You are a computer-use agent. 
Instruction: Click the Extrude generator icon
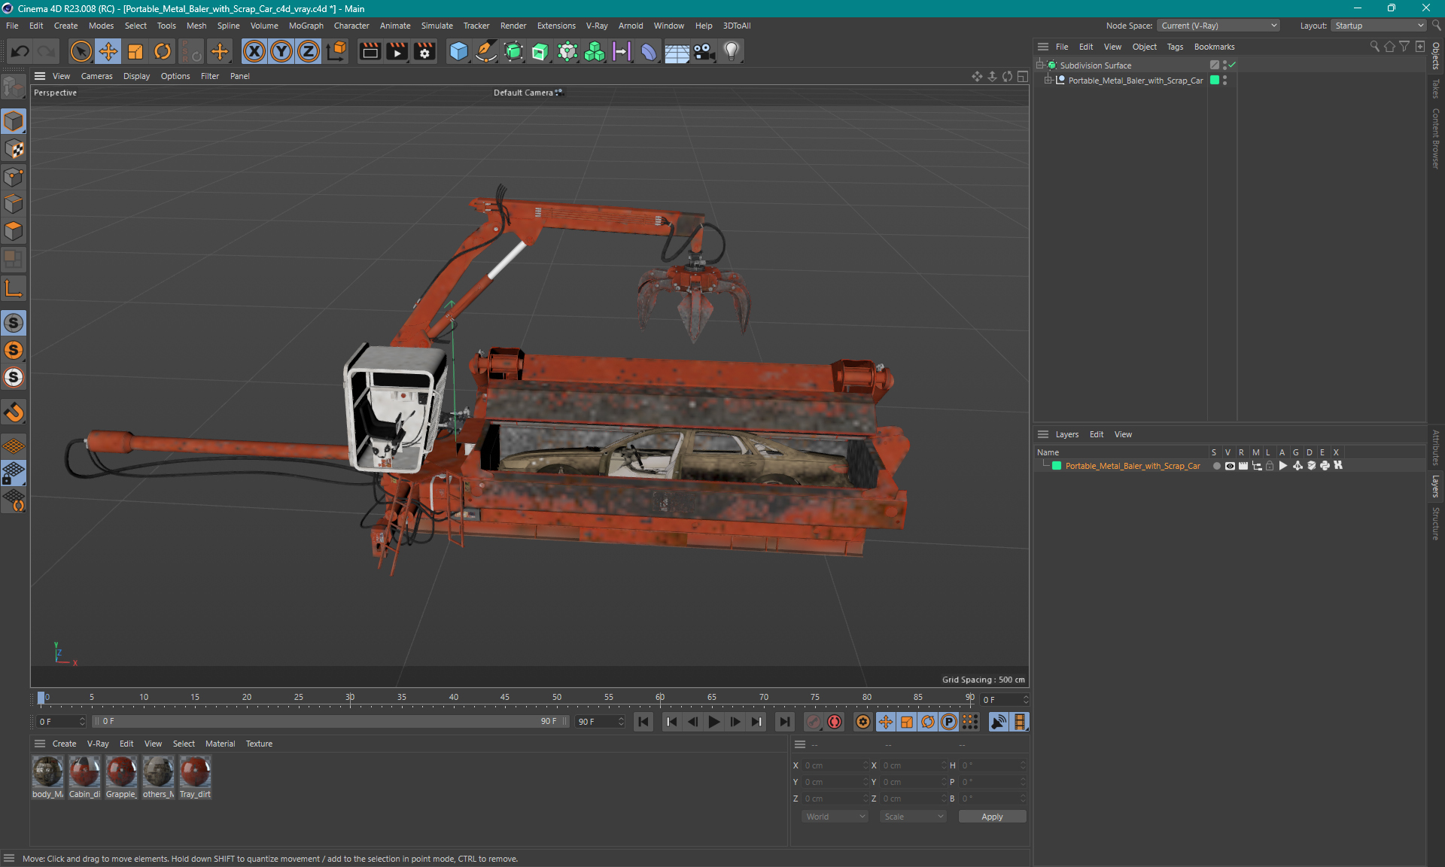[x=540, y=51]
